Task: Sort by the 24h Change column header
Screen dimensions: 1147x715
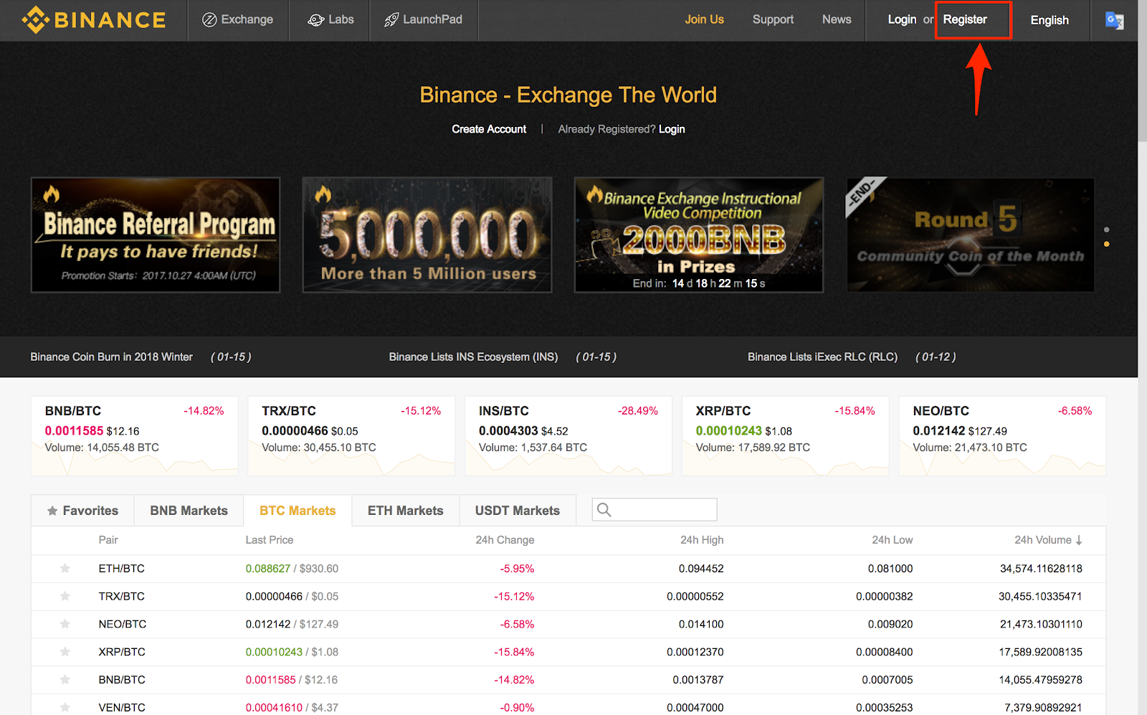Action: 505,540
